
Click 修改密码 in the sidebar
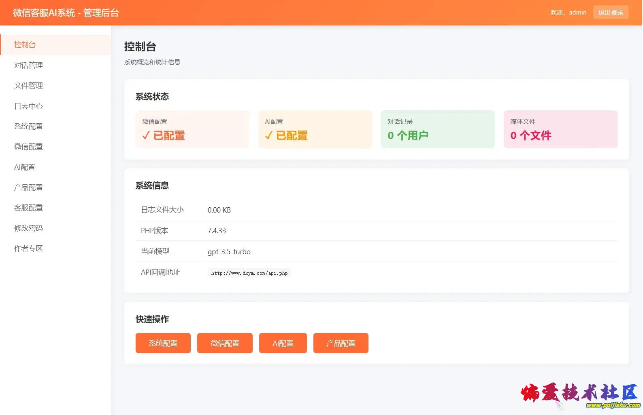28,228
